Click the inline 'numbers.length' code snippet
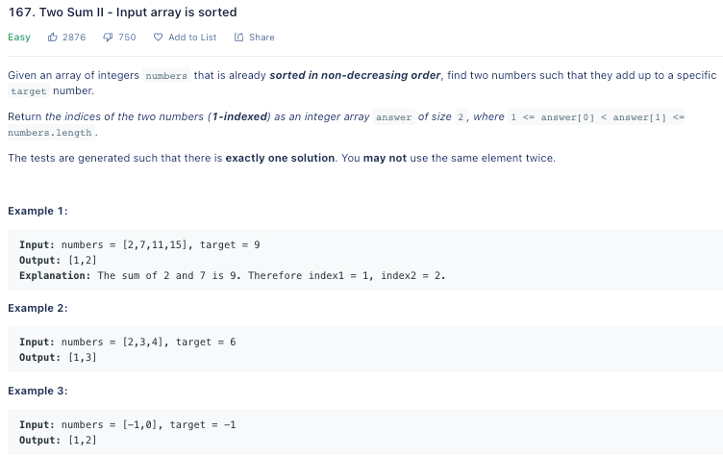Image resolution: width=723 pixels, height=457 pixels. coord(50,133)
